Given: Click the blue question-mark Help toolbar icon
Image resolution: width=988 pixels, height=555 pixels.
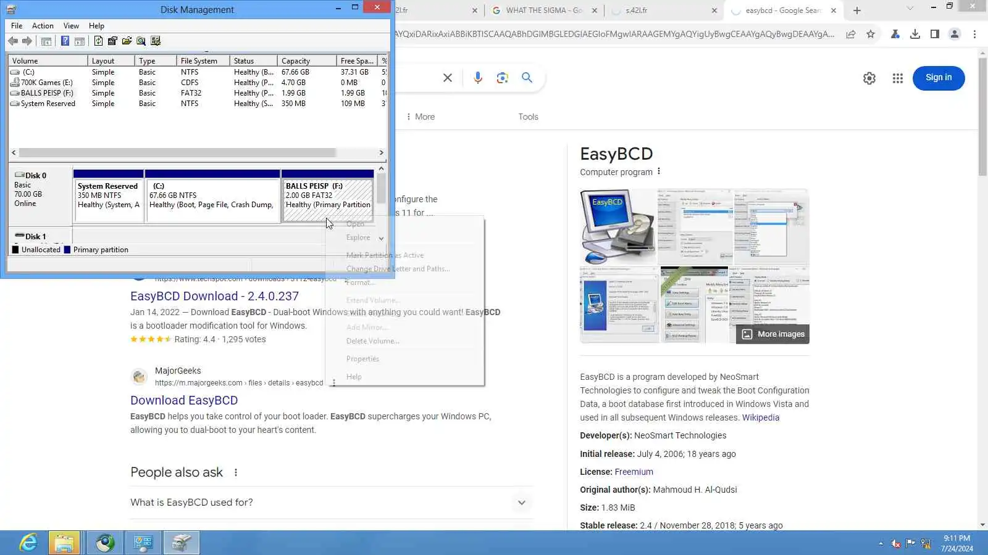Looking at the screenshot, I should (x=65, y=41).
